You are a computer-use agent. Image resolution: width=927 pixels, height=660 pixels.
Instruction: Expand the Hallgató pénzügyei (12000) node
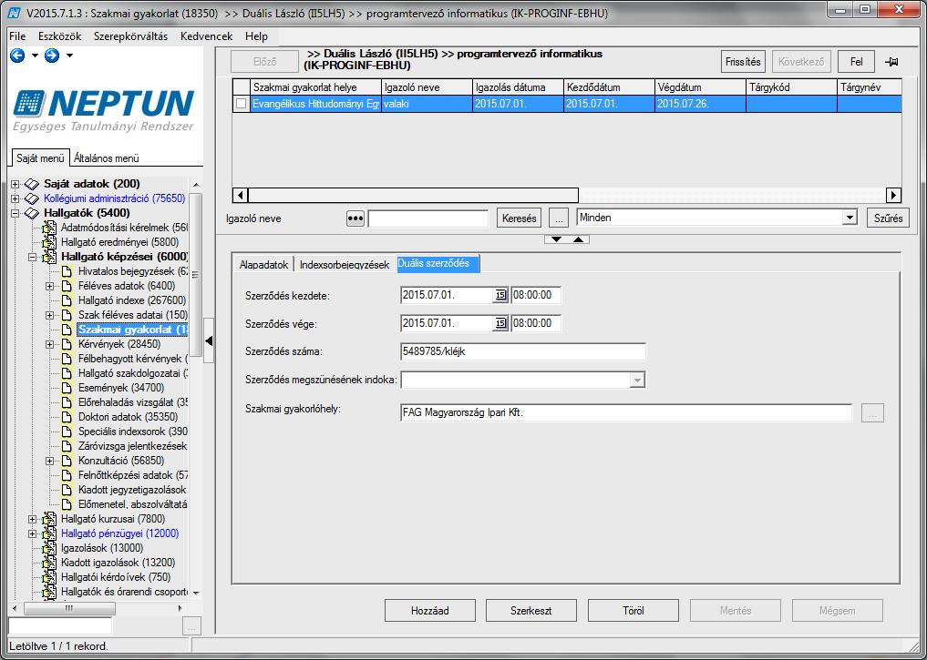point(33,533)
